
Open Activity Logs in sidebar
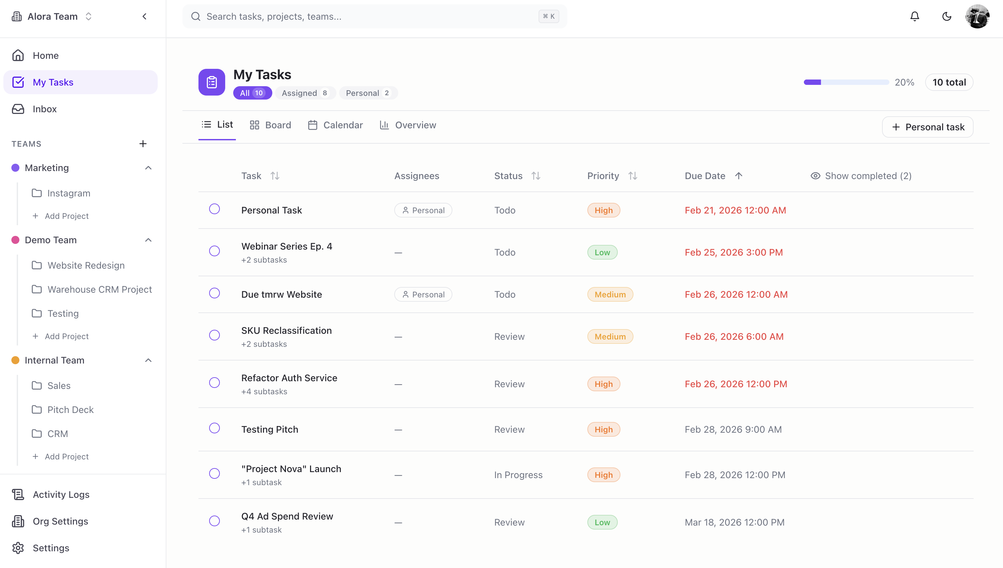[x=61, y=494]
